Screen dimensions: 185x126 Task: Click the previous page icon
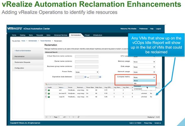tap(50, 117)
